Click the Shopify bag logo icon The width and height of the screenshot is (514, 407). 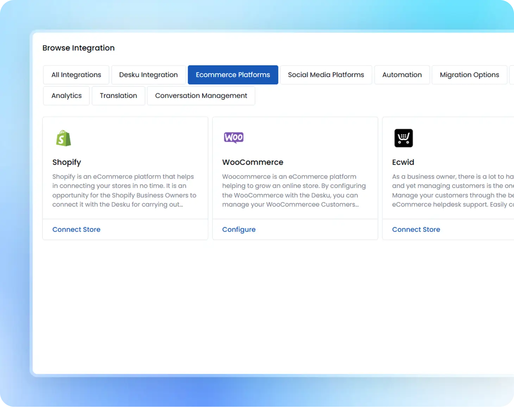(63, 138)
